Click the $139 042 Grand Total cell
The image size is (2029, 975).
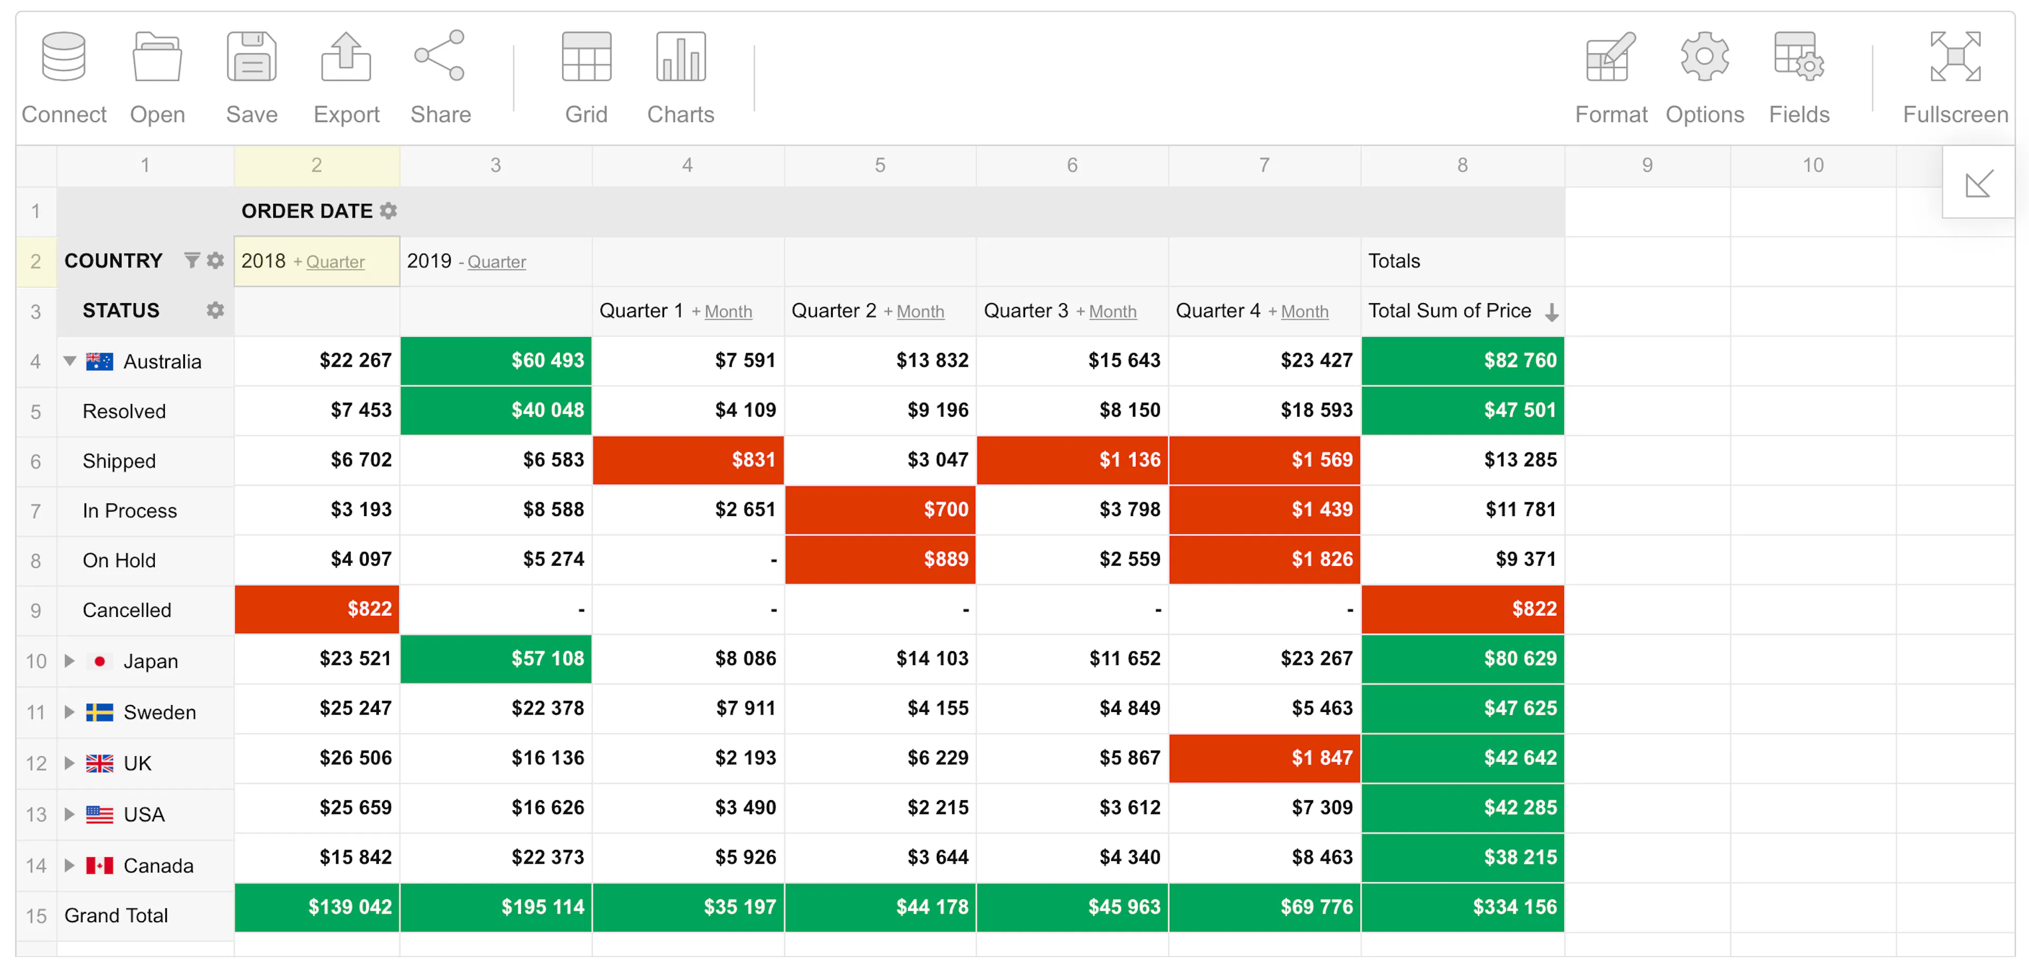pyautogui.click(x=318, y=906)
